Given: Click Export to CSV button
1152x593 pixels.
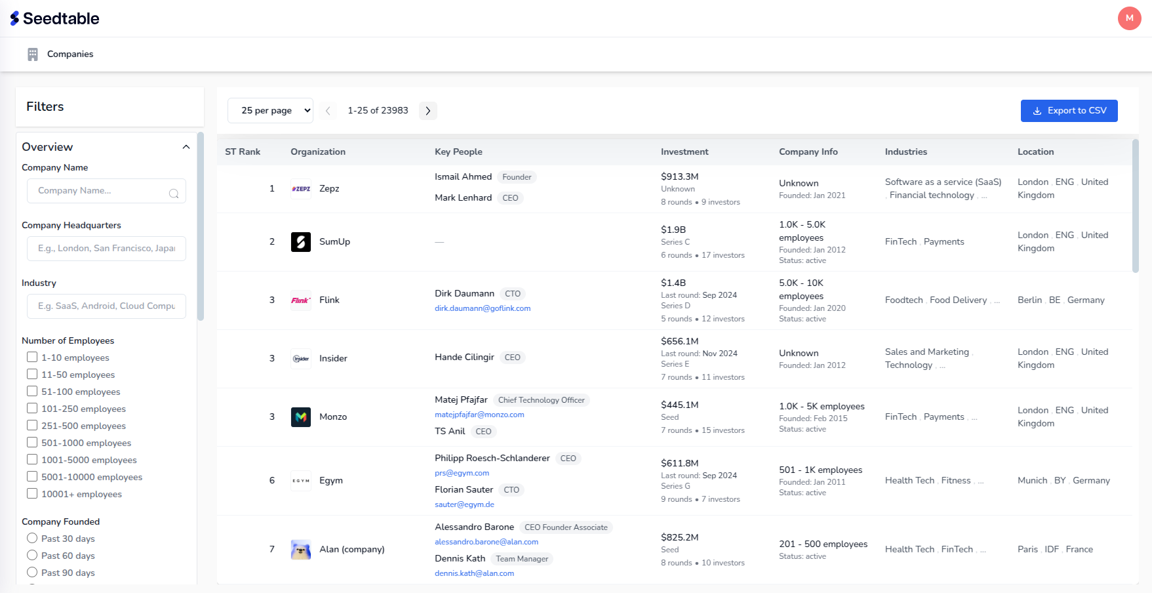Looking at the screenshot, I should click(x=1069, y=111).
